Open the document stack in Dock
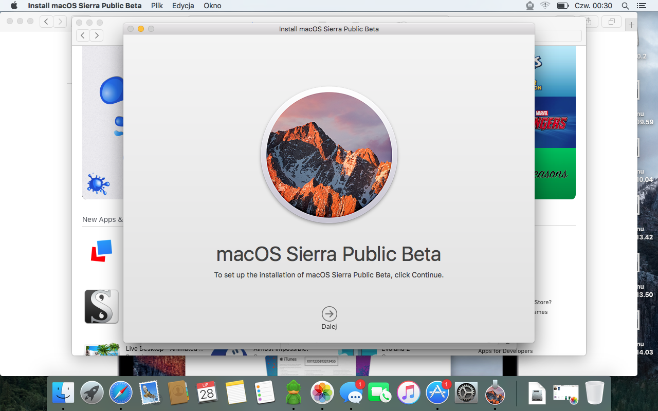 click(x=537, y=394)
